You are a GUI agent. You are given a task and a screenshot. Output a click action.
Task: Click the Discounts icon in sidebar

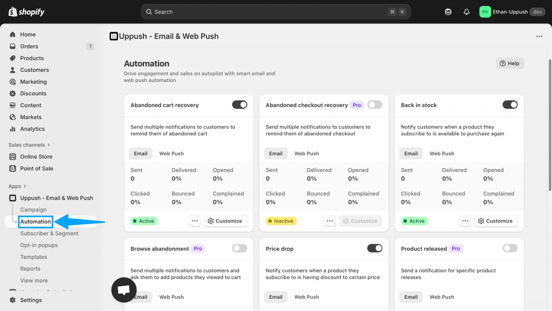coord(13,93)
